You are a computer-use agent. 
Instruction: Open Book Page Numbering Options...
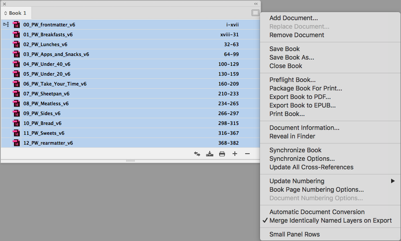[x=316, y=189]
